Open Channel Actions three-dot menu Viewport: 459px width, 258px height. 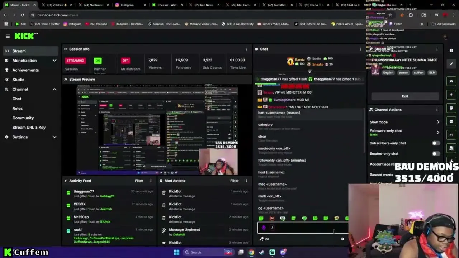pyautogui.click(x=437, y=110)
